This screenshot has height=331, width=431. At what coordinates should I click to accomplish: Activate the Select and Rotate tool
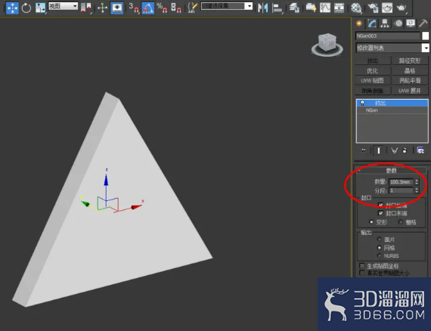pyautogui.click(x=26, y=8)
